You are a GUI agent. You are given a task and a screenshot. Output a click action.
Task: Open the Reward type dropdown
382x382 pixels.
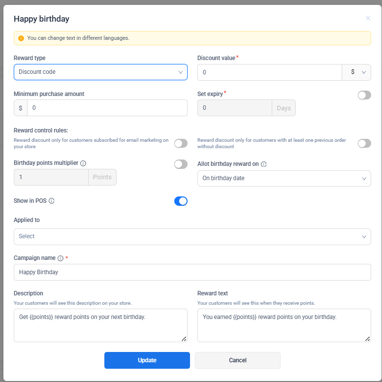pyautogui.click(x=100, y=72)
